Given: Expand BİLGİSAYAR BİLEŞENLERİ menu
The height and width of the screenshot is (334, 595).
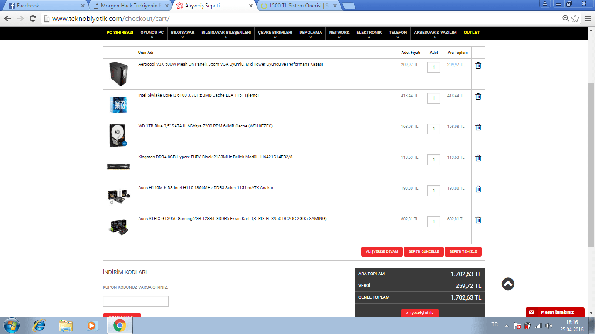Looking at the screenshot, I should pos(226,33).
